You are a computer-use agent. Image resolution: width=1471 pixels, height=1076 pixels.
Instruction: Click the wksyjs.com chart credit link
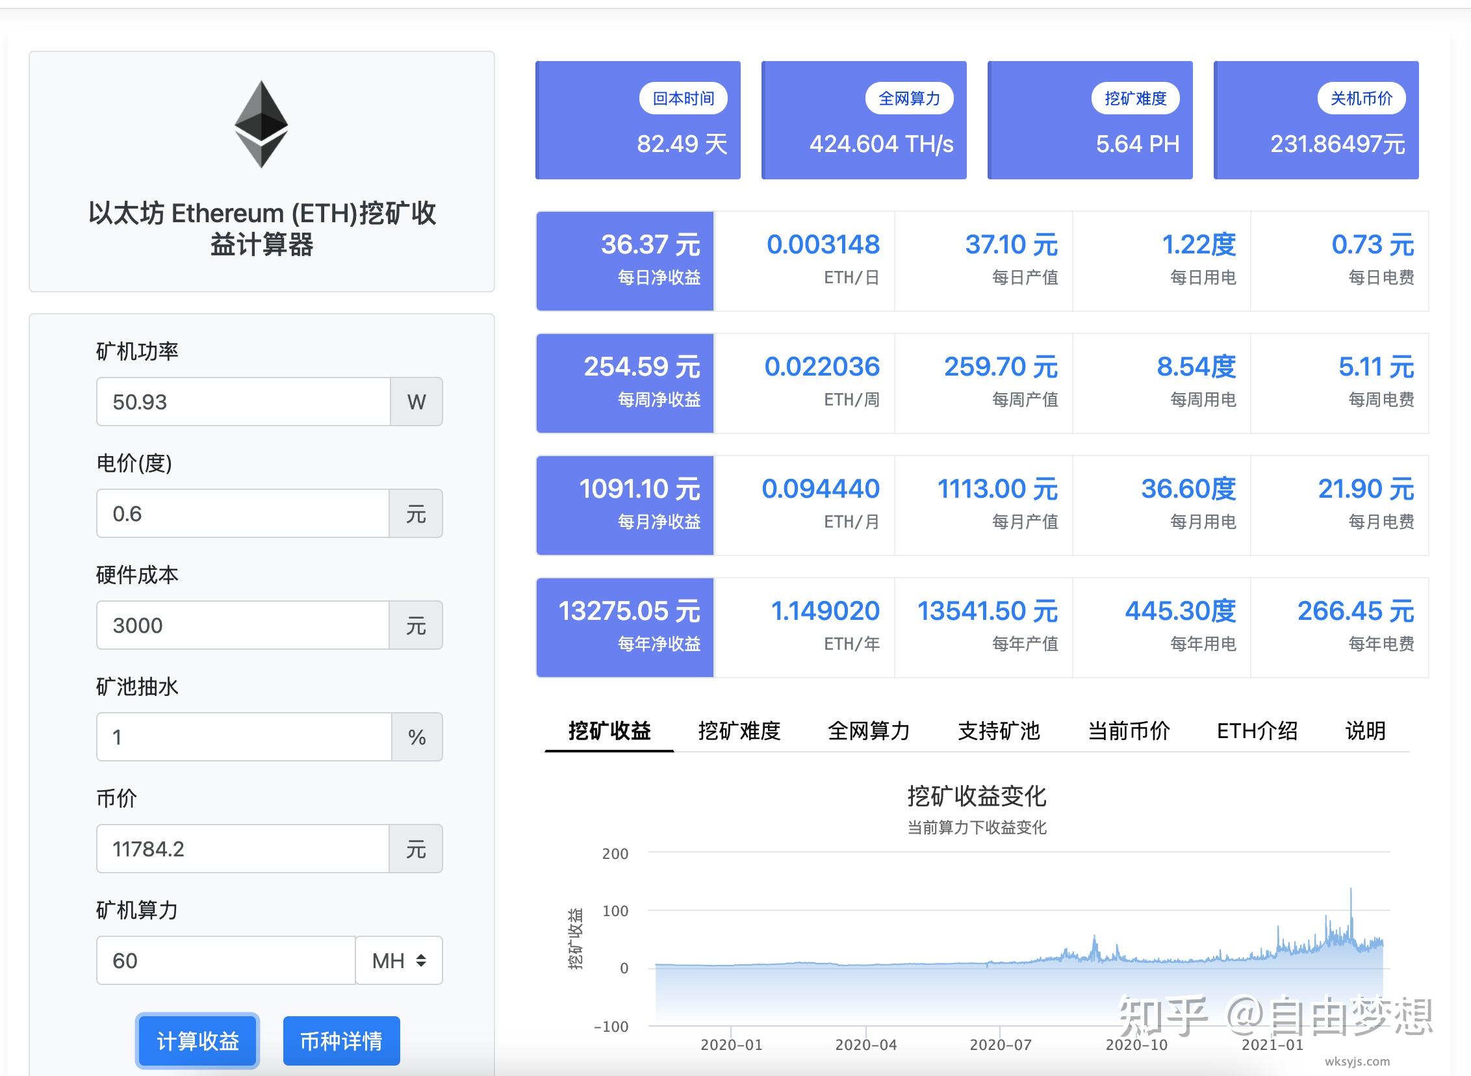[x=1357, y=1062]
